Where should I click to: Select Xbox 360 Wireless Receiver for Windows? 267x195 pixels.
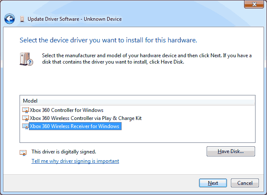point(75,126)
